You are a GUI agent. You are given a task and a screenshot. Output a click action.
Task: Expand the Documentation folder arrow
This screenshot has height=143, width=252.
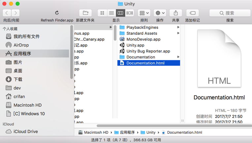178,57
